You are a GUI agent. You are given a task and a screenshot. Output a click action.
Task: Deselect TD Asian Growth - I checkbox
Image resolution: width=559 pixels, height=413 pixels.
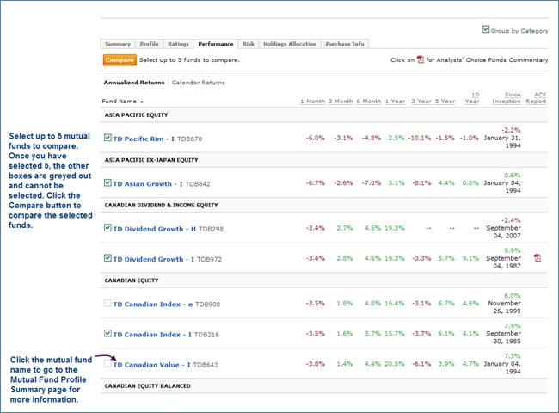pos(107,183)
